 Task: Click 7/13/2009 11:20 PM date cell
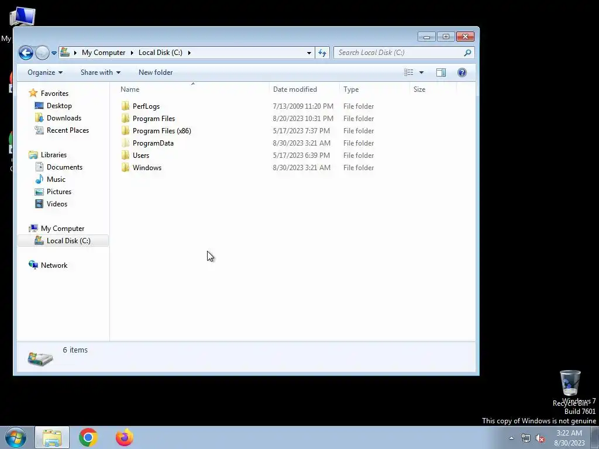pyautogui.click(x=303, y=106)
